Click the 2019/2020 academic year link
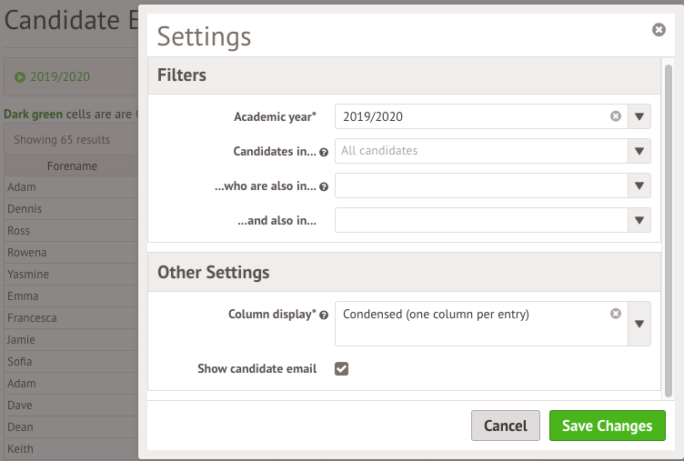The width and height of the screenshot is (684, 461). (60, 76)
